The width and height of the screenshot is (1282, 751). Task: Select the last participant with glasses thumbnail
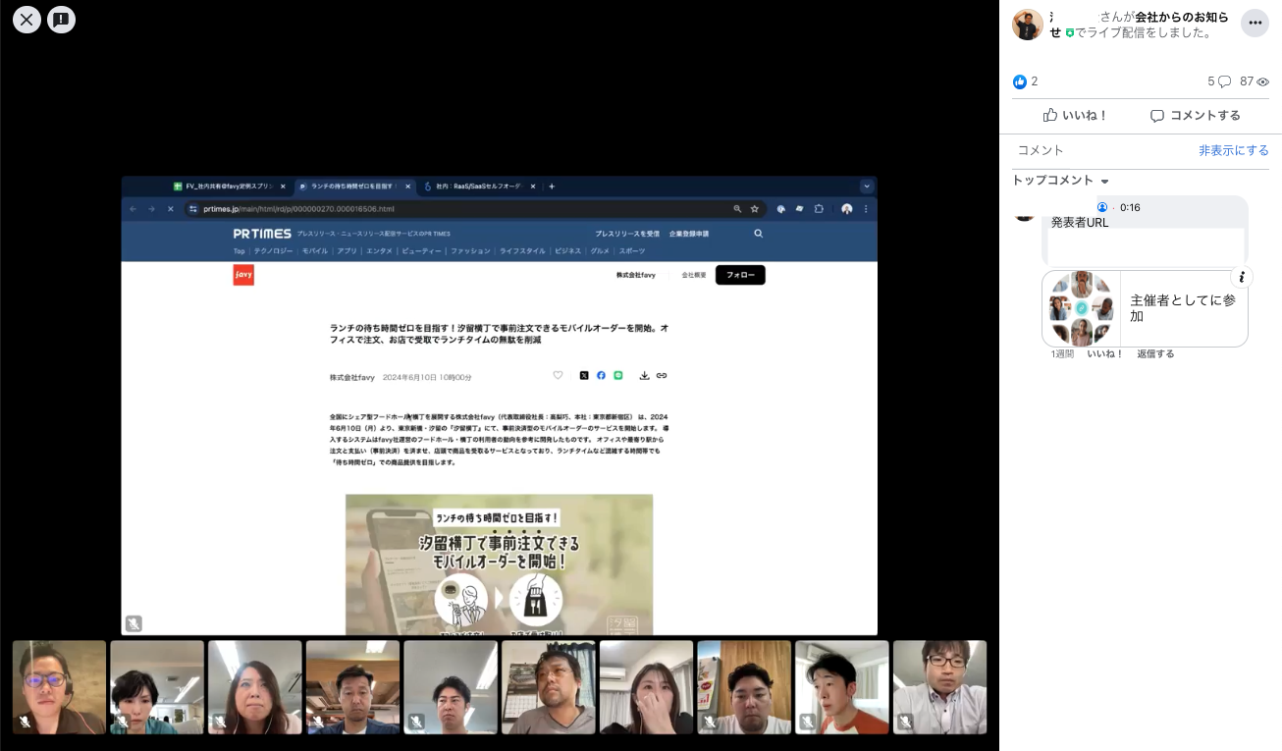[x=939, y=687]
